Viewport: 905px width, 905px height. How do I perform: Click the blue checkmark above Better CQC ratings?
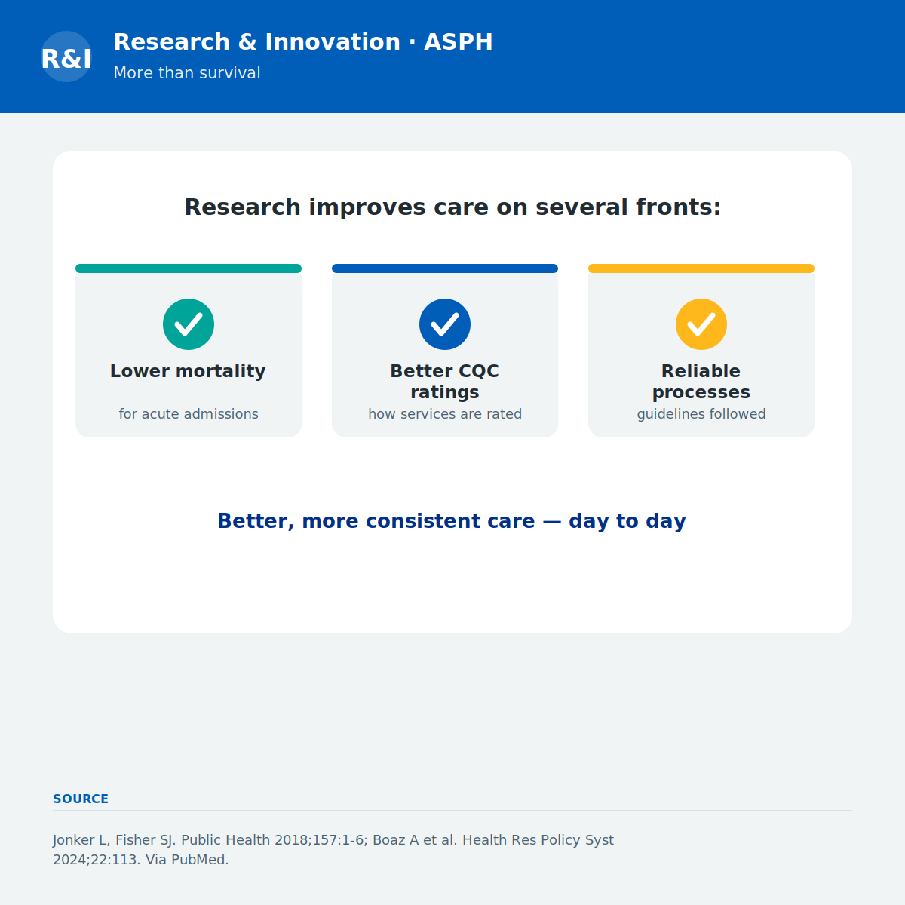click(x=445, y=324)
